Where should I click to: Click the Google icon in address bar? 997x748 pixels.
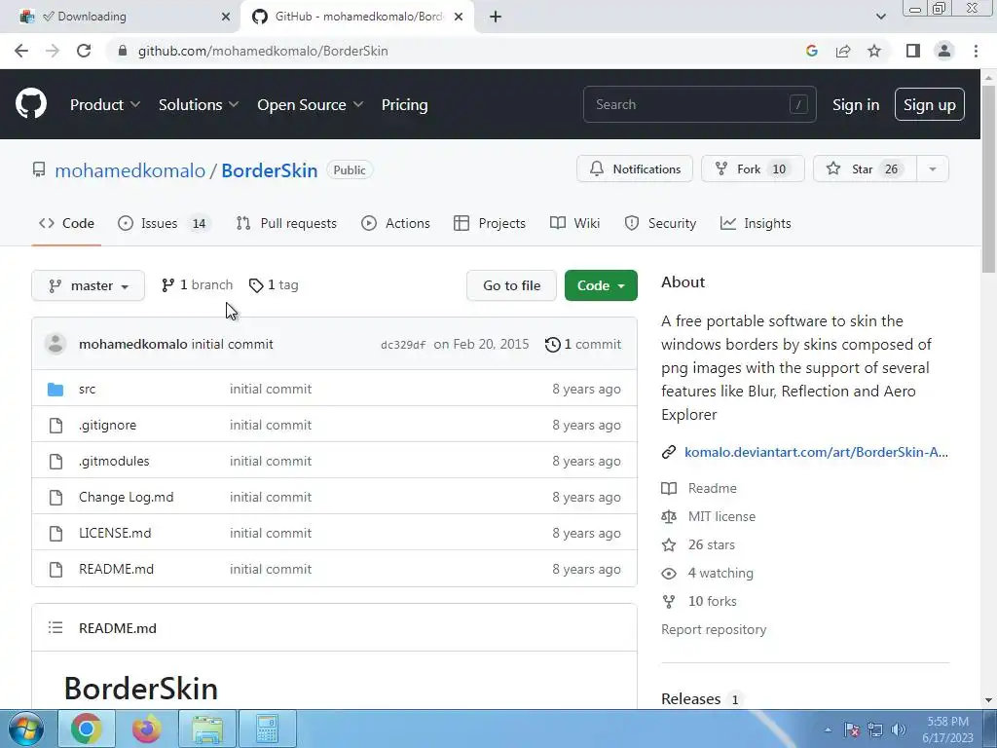(x=811, y=51)
